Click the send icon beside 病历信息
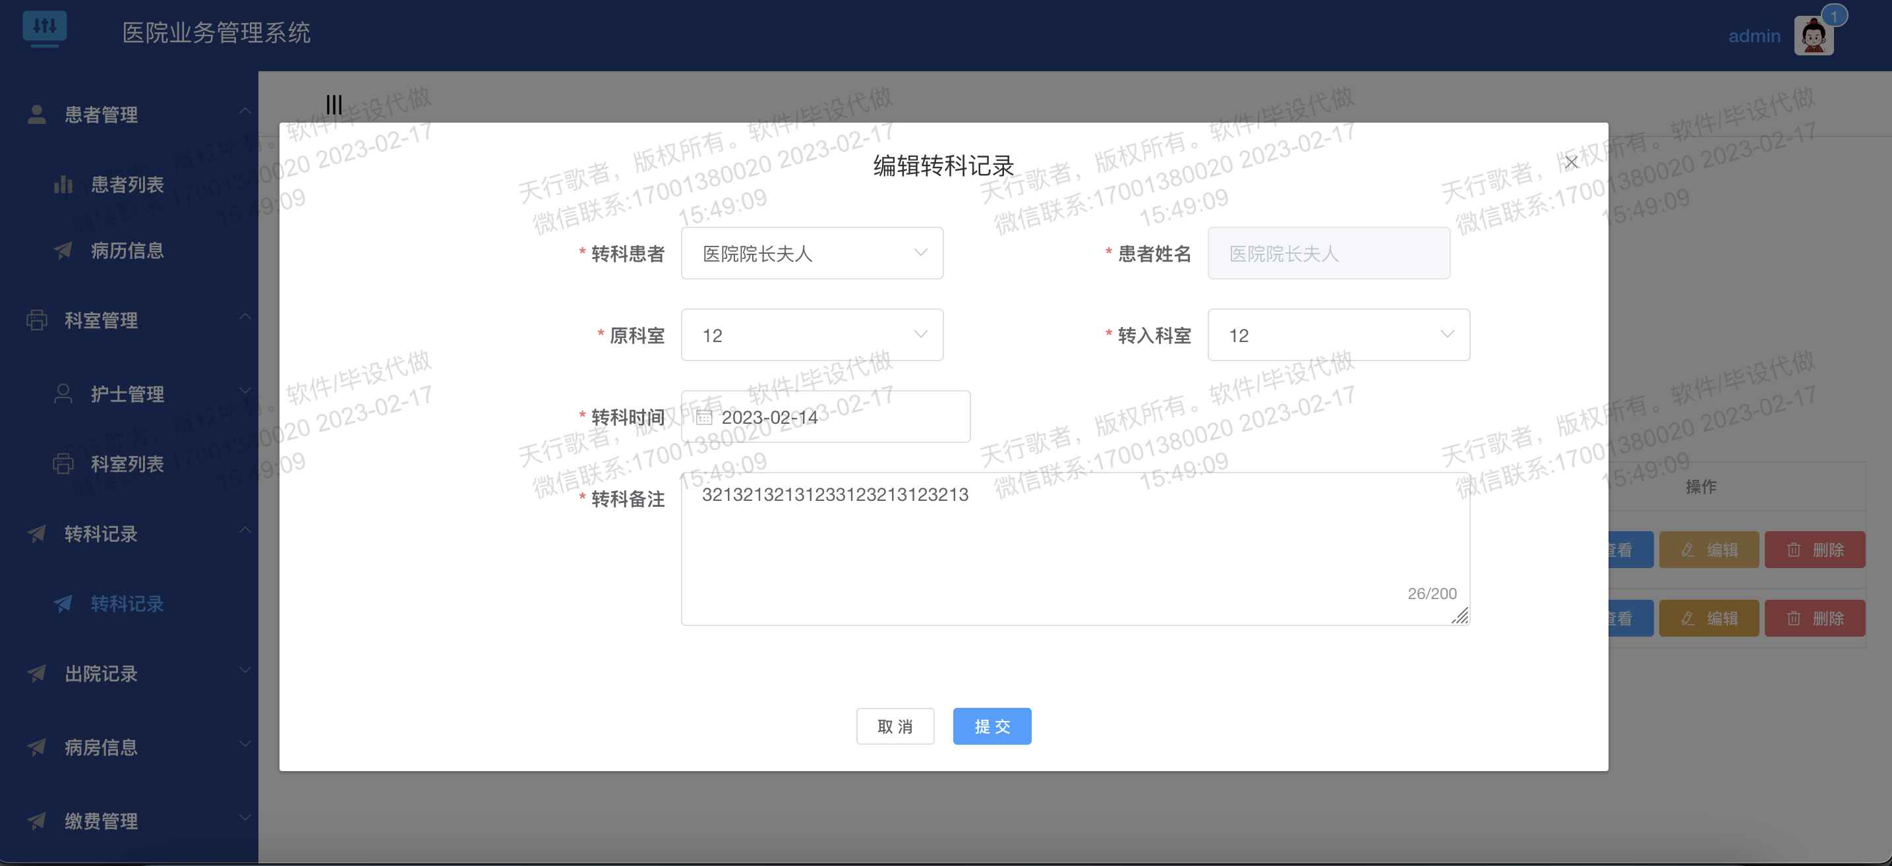The width and height of the screenshot is (1892, 866). click(x=63, y=250)
